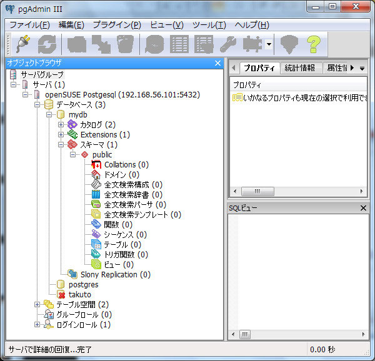Click the シーケンス icon

[x=96, y=235]
